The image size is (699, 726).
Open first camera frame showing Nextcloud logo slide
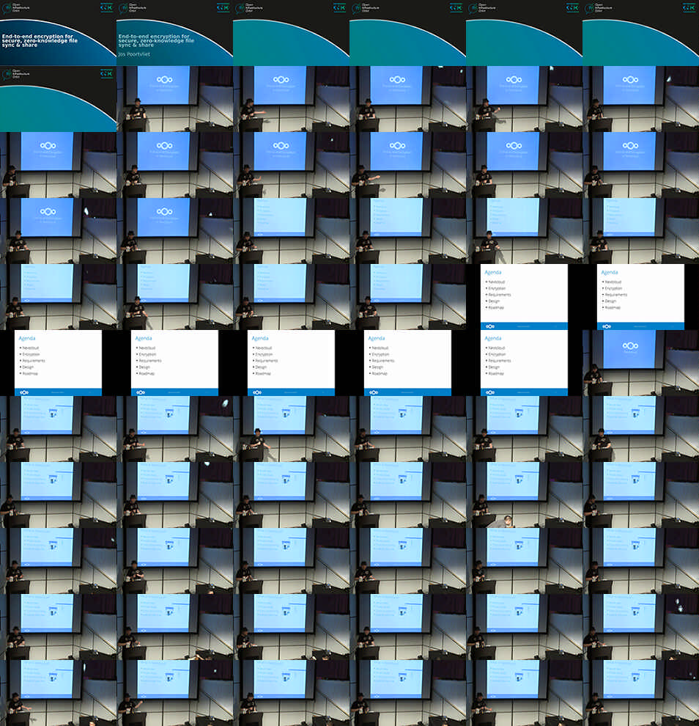174,99
